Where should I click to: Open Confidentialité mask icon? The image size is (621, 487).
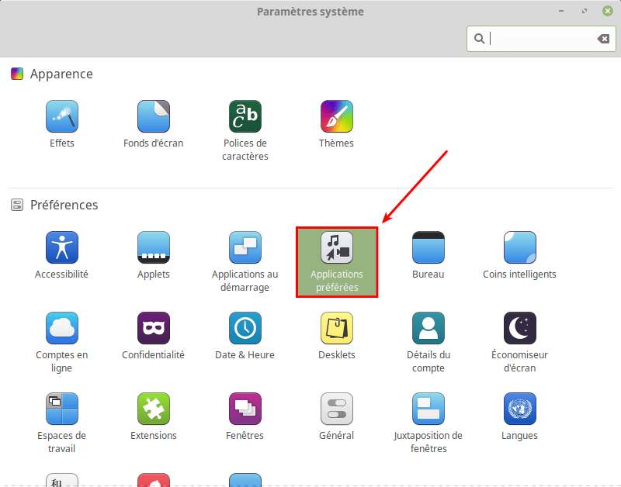pos(154,328)
